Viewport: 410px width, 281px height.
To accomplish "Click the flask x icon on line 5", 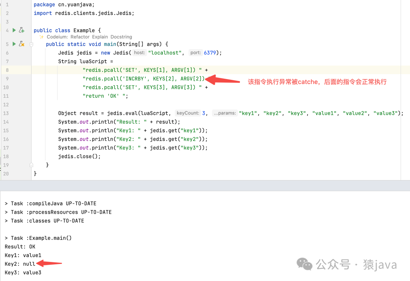I will (22, 44).
